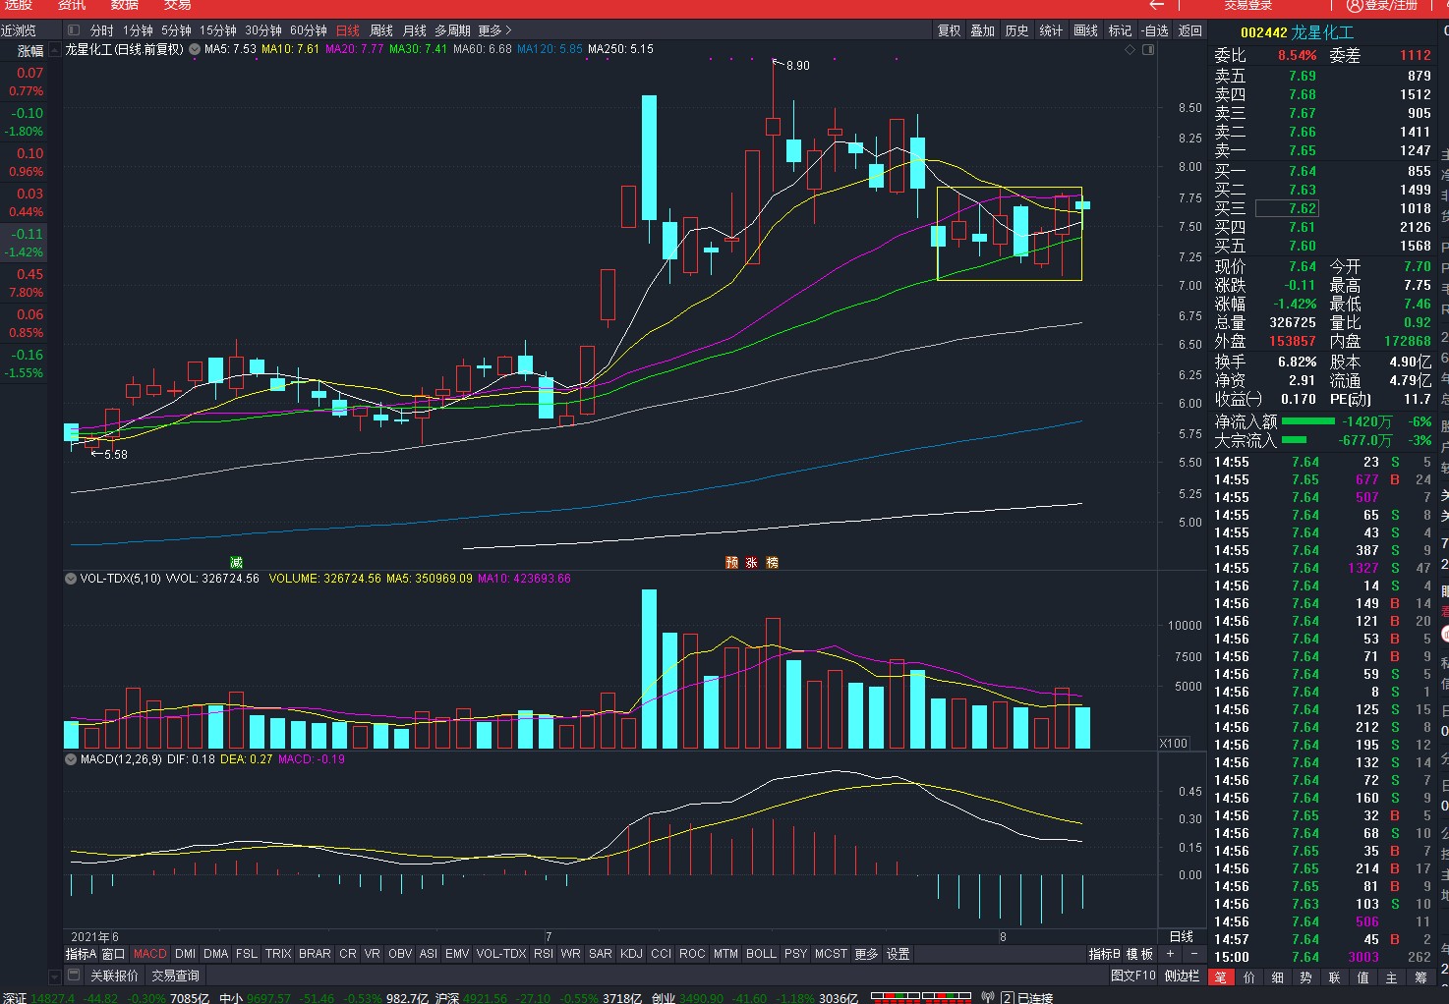Zoom out chart with the minus button
The height and width of the screenshot is (1004, 1449).
pos(1193,954)
